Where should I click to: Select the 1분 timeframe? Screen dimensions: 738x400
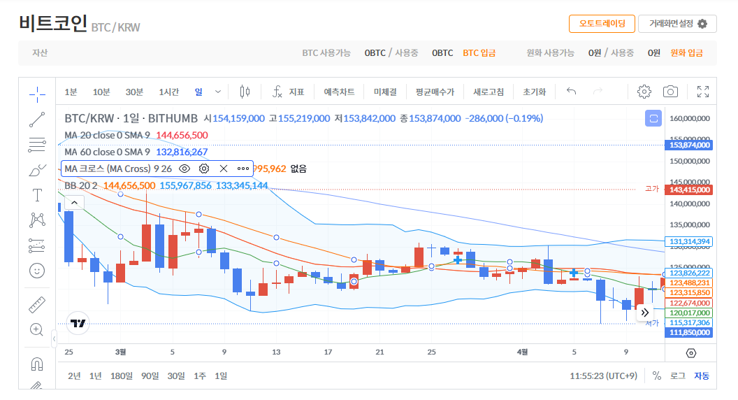(x=71, y=92)
